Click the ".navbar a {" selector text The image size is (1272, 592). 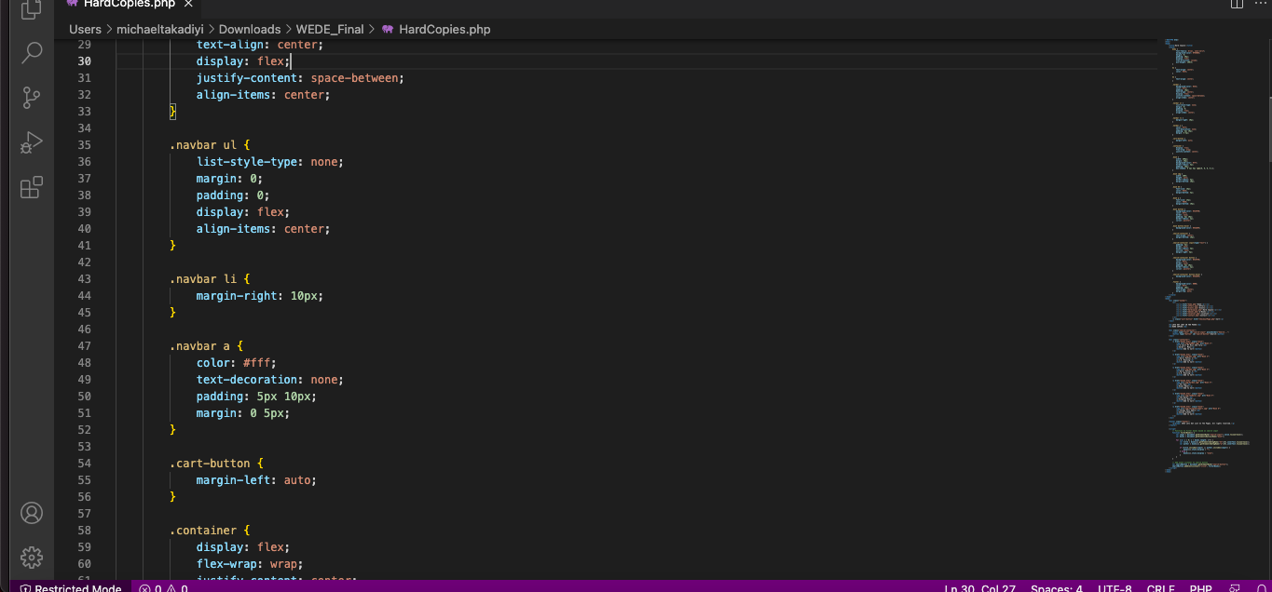206,346
